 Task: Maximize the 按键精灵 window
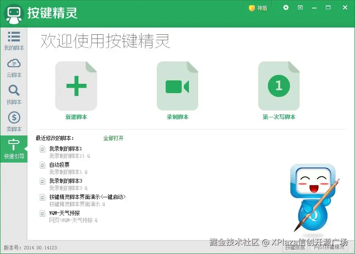[328, 8]
